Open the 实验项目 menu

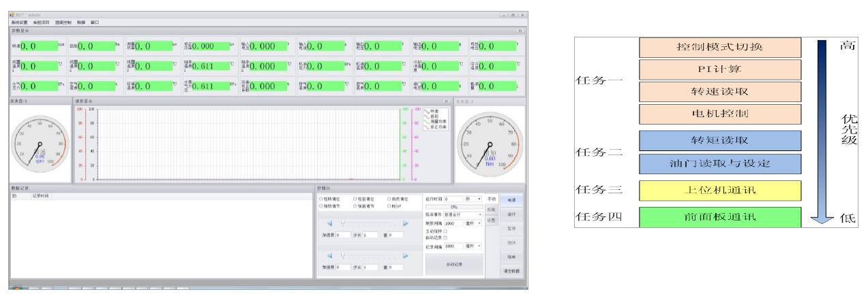(42, 22)
